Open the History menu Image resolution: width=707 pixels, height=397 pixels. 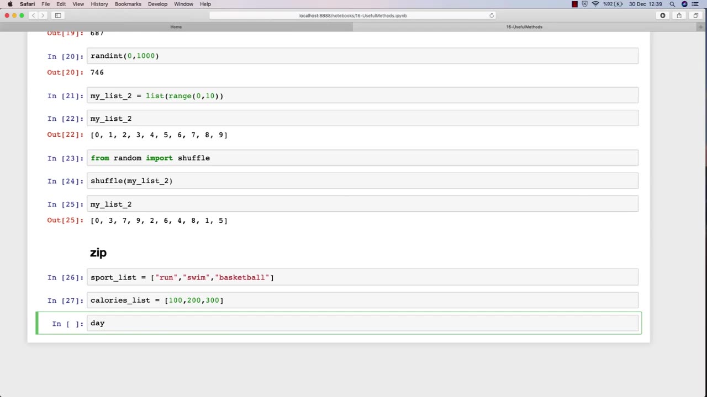click(99, 4)
